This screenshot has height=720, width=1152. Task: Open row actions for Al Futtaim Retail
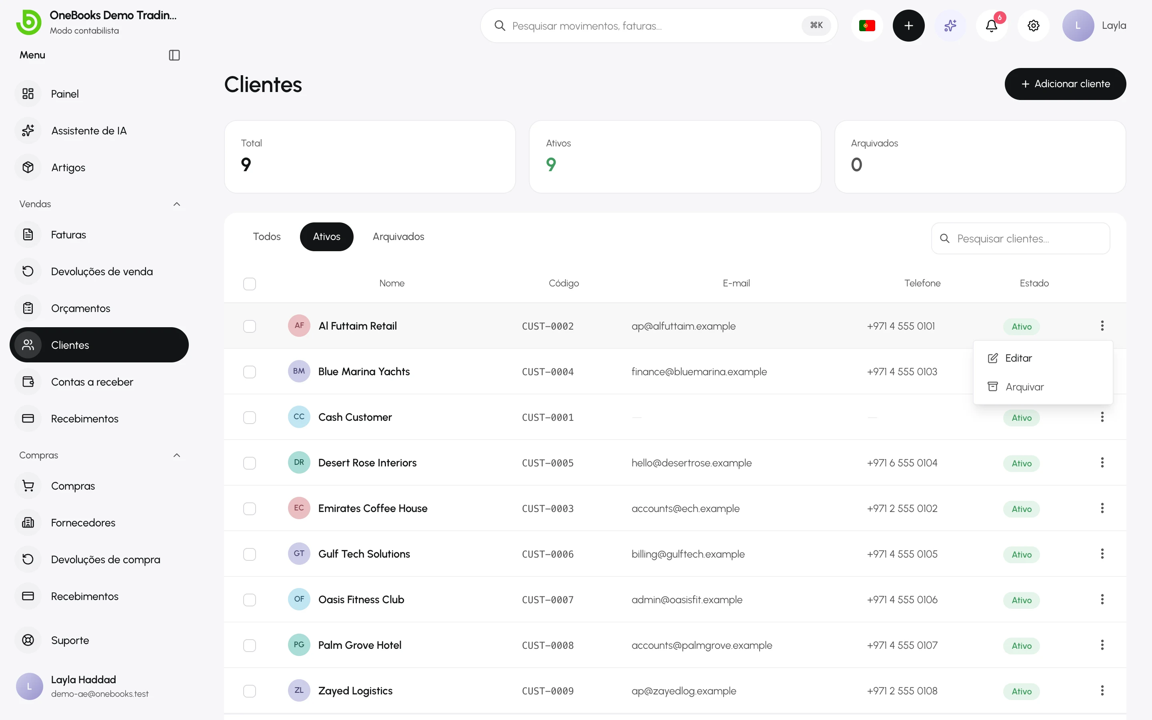pyautogui.click(x=1102, y=326)
